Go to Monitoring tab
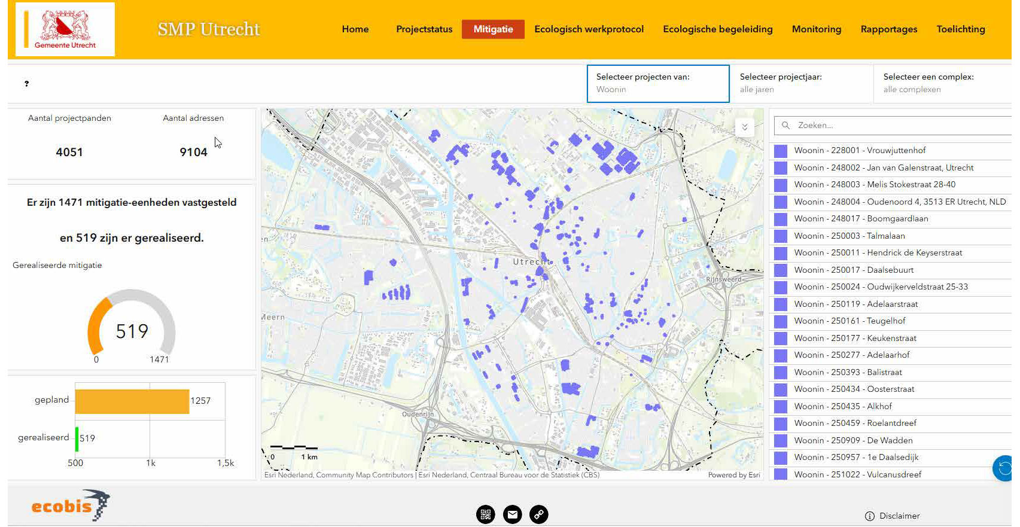The image size is (1020, 527). tap(817, 29)
